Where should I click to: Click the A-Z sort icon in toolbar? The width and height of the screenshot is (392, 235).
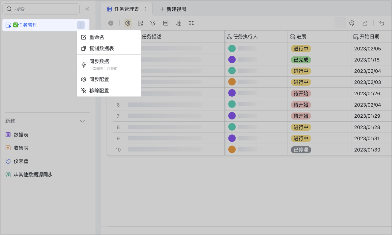click(178, 23)
